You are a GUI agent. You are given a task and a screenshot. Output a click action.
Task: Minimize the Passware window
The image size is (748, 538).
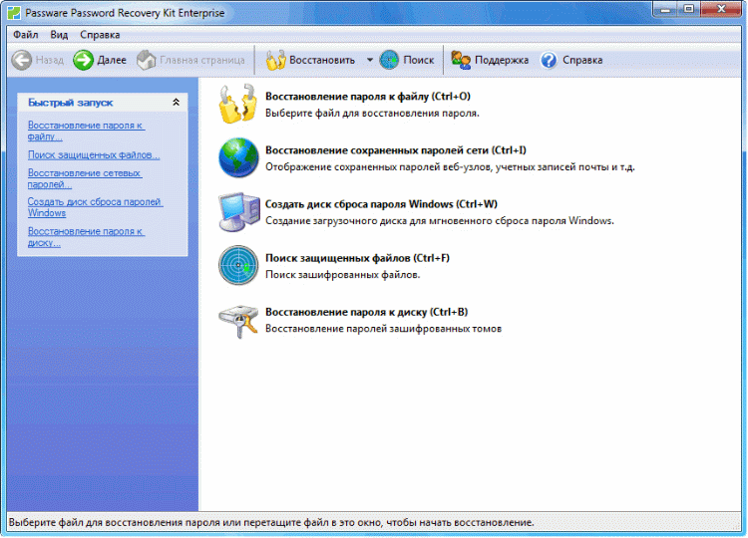pyautogui.click(x=666, y=9)
